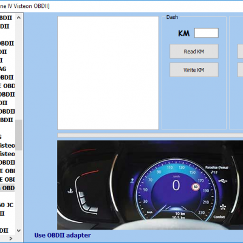Click the bold 'KM' label
243x243 pixels.
click(184, 33)
